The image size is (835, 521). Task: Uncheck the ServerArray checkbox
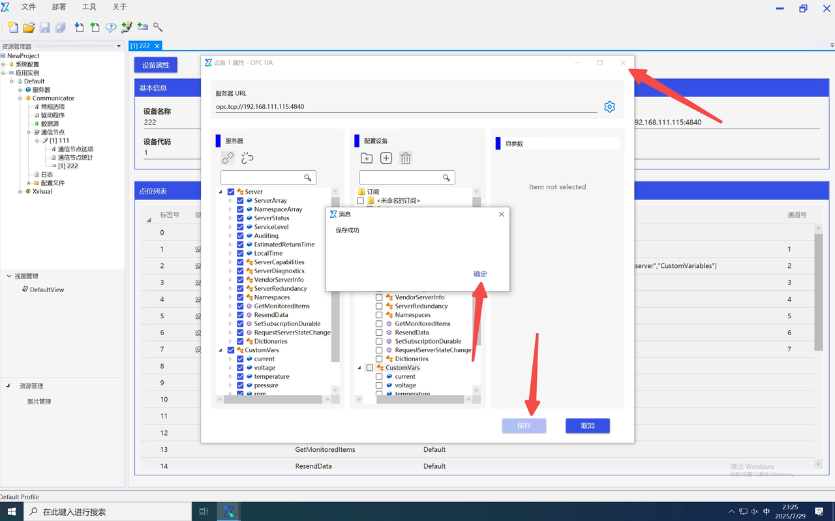tap(240, 201)
